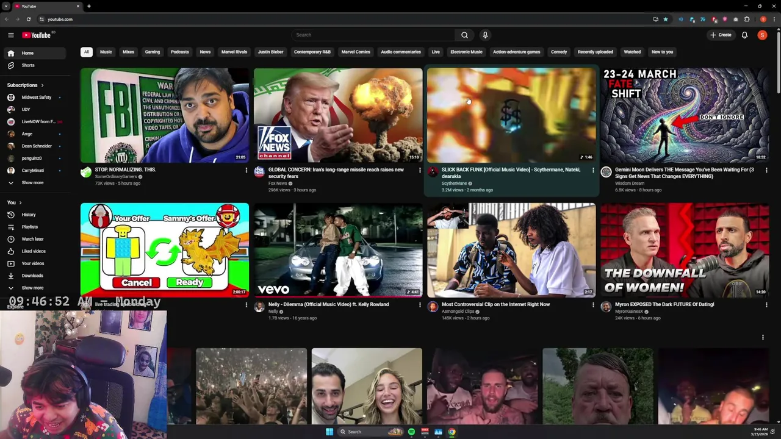The width and height of the screenshot is (781, 439).
Task: Open Shorts shelf more options menu
Action: tap(763, 337)
